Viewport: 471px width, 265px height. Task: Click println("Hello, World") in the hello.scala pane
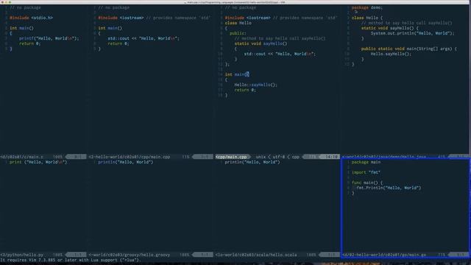tap(252, 162)
